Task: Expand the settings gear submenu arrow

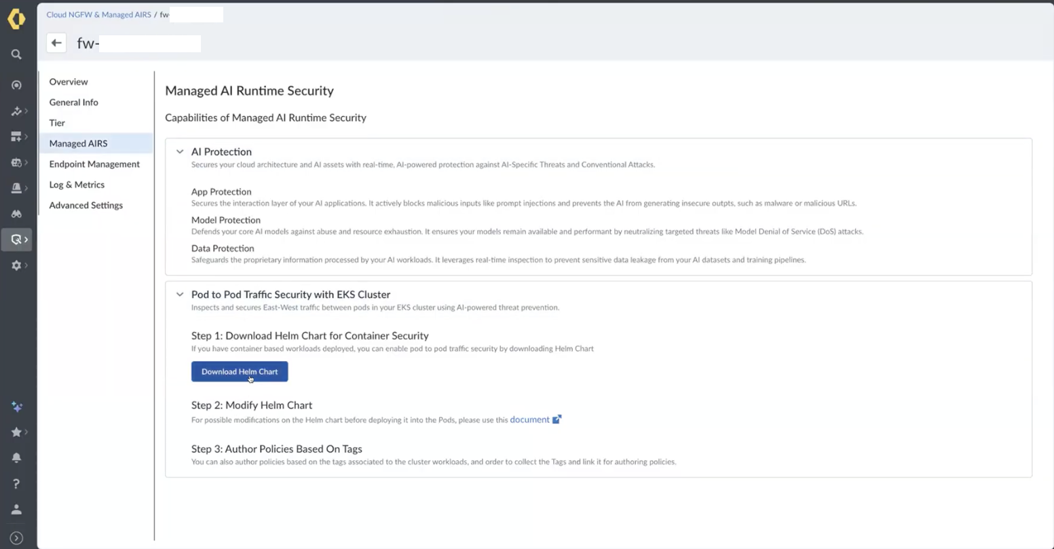Action: click(x=26, y=265)
